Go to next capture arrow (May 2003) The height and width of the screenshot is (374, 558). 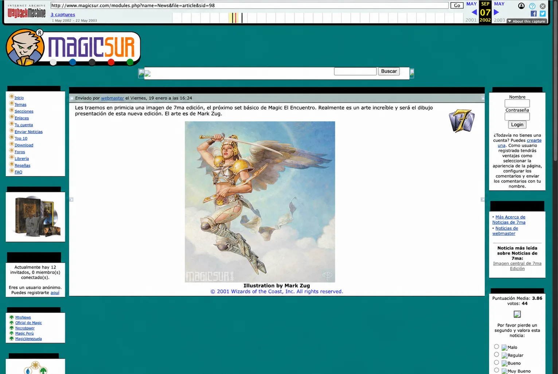click(x=496, y=12)
